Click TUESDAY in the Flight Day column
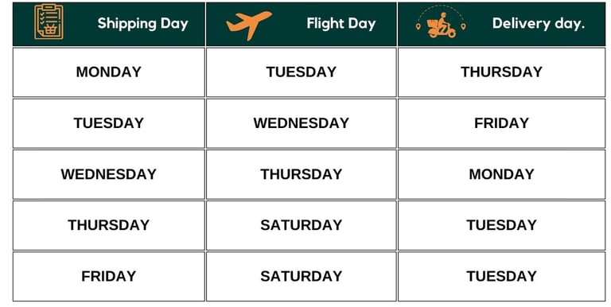This screenshot has width=611, height=307. tap(302, 72)
